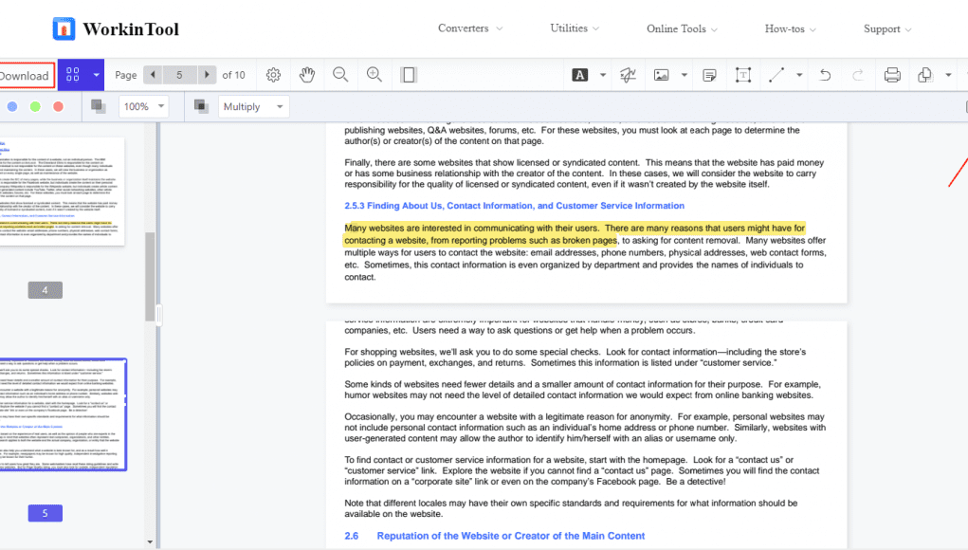968x550 pixels.
Task: Click paragraph starting 'For shopping websites'
Action: click(x=575, y=357)
